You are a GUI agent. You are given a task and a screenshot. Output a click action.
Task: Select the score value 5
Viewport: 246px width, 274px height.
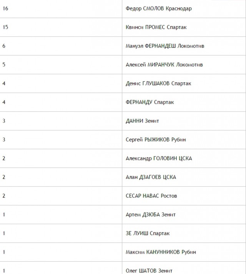pyautogui.click(x=4, y=65)
